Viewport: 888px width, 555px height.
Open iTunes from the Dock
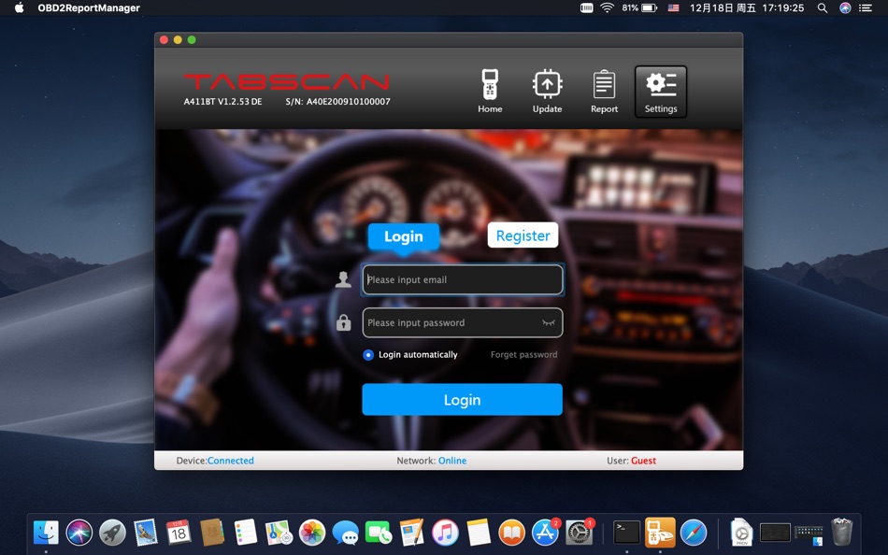[445, 533]
